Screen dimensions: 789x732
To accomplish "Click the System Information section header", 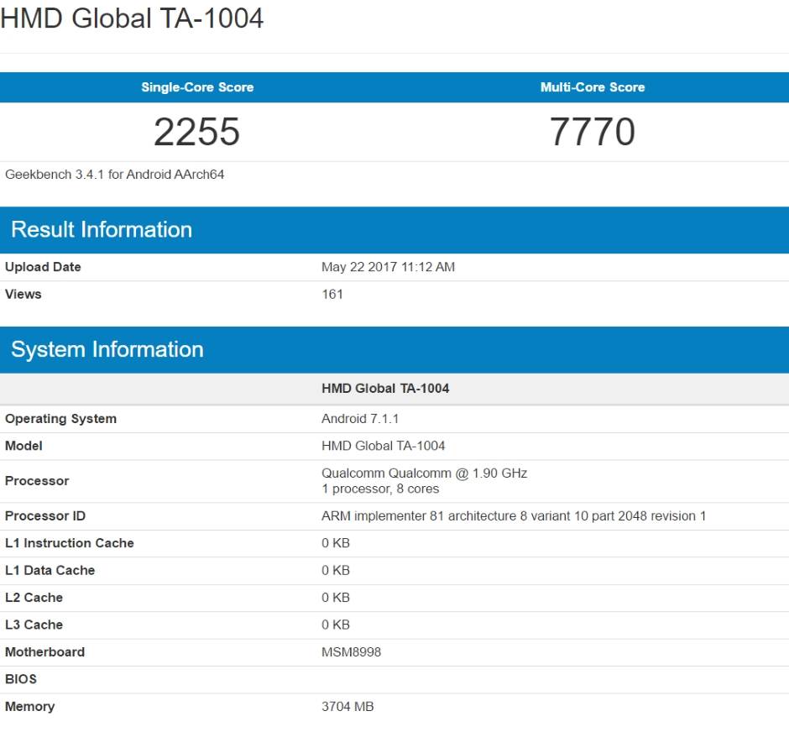I will tap(107, 349).
